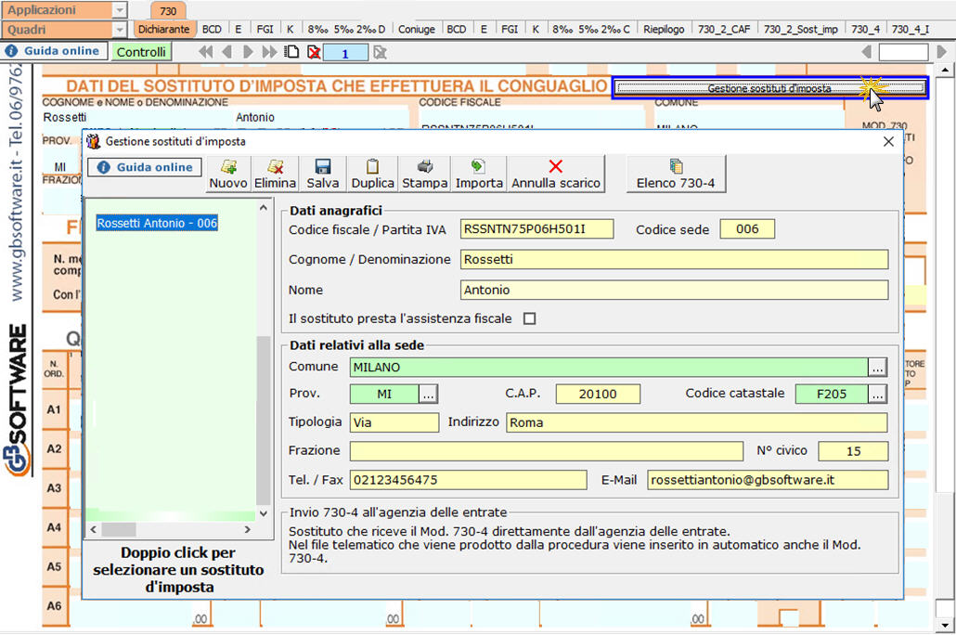Click the Tel. / Fax field
This screenshot has width=956, height=635.
pyautogui.click(x=468, y=480)
